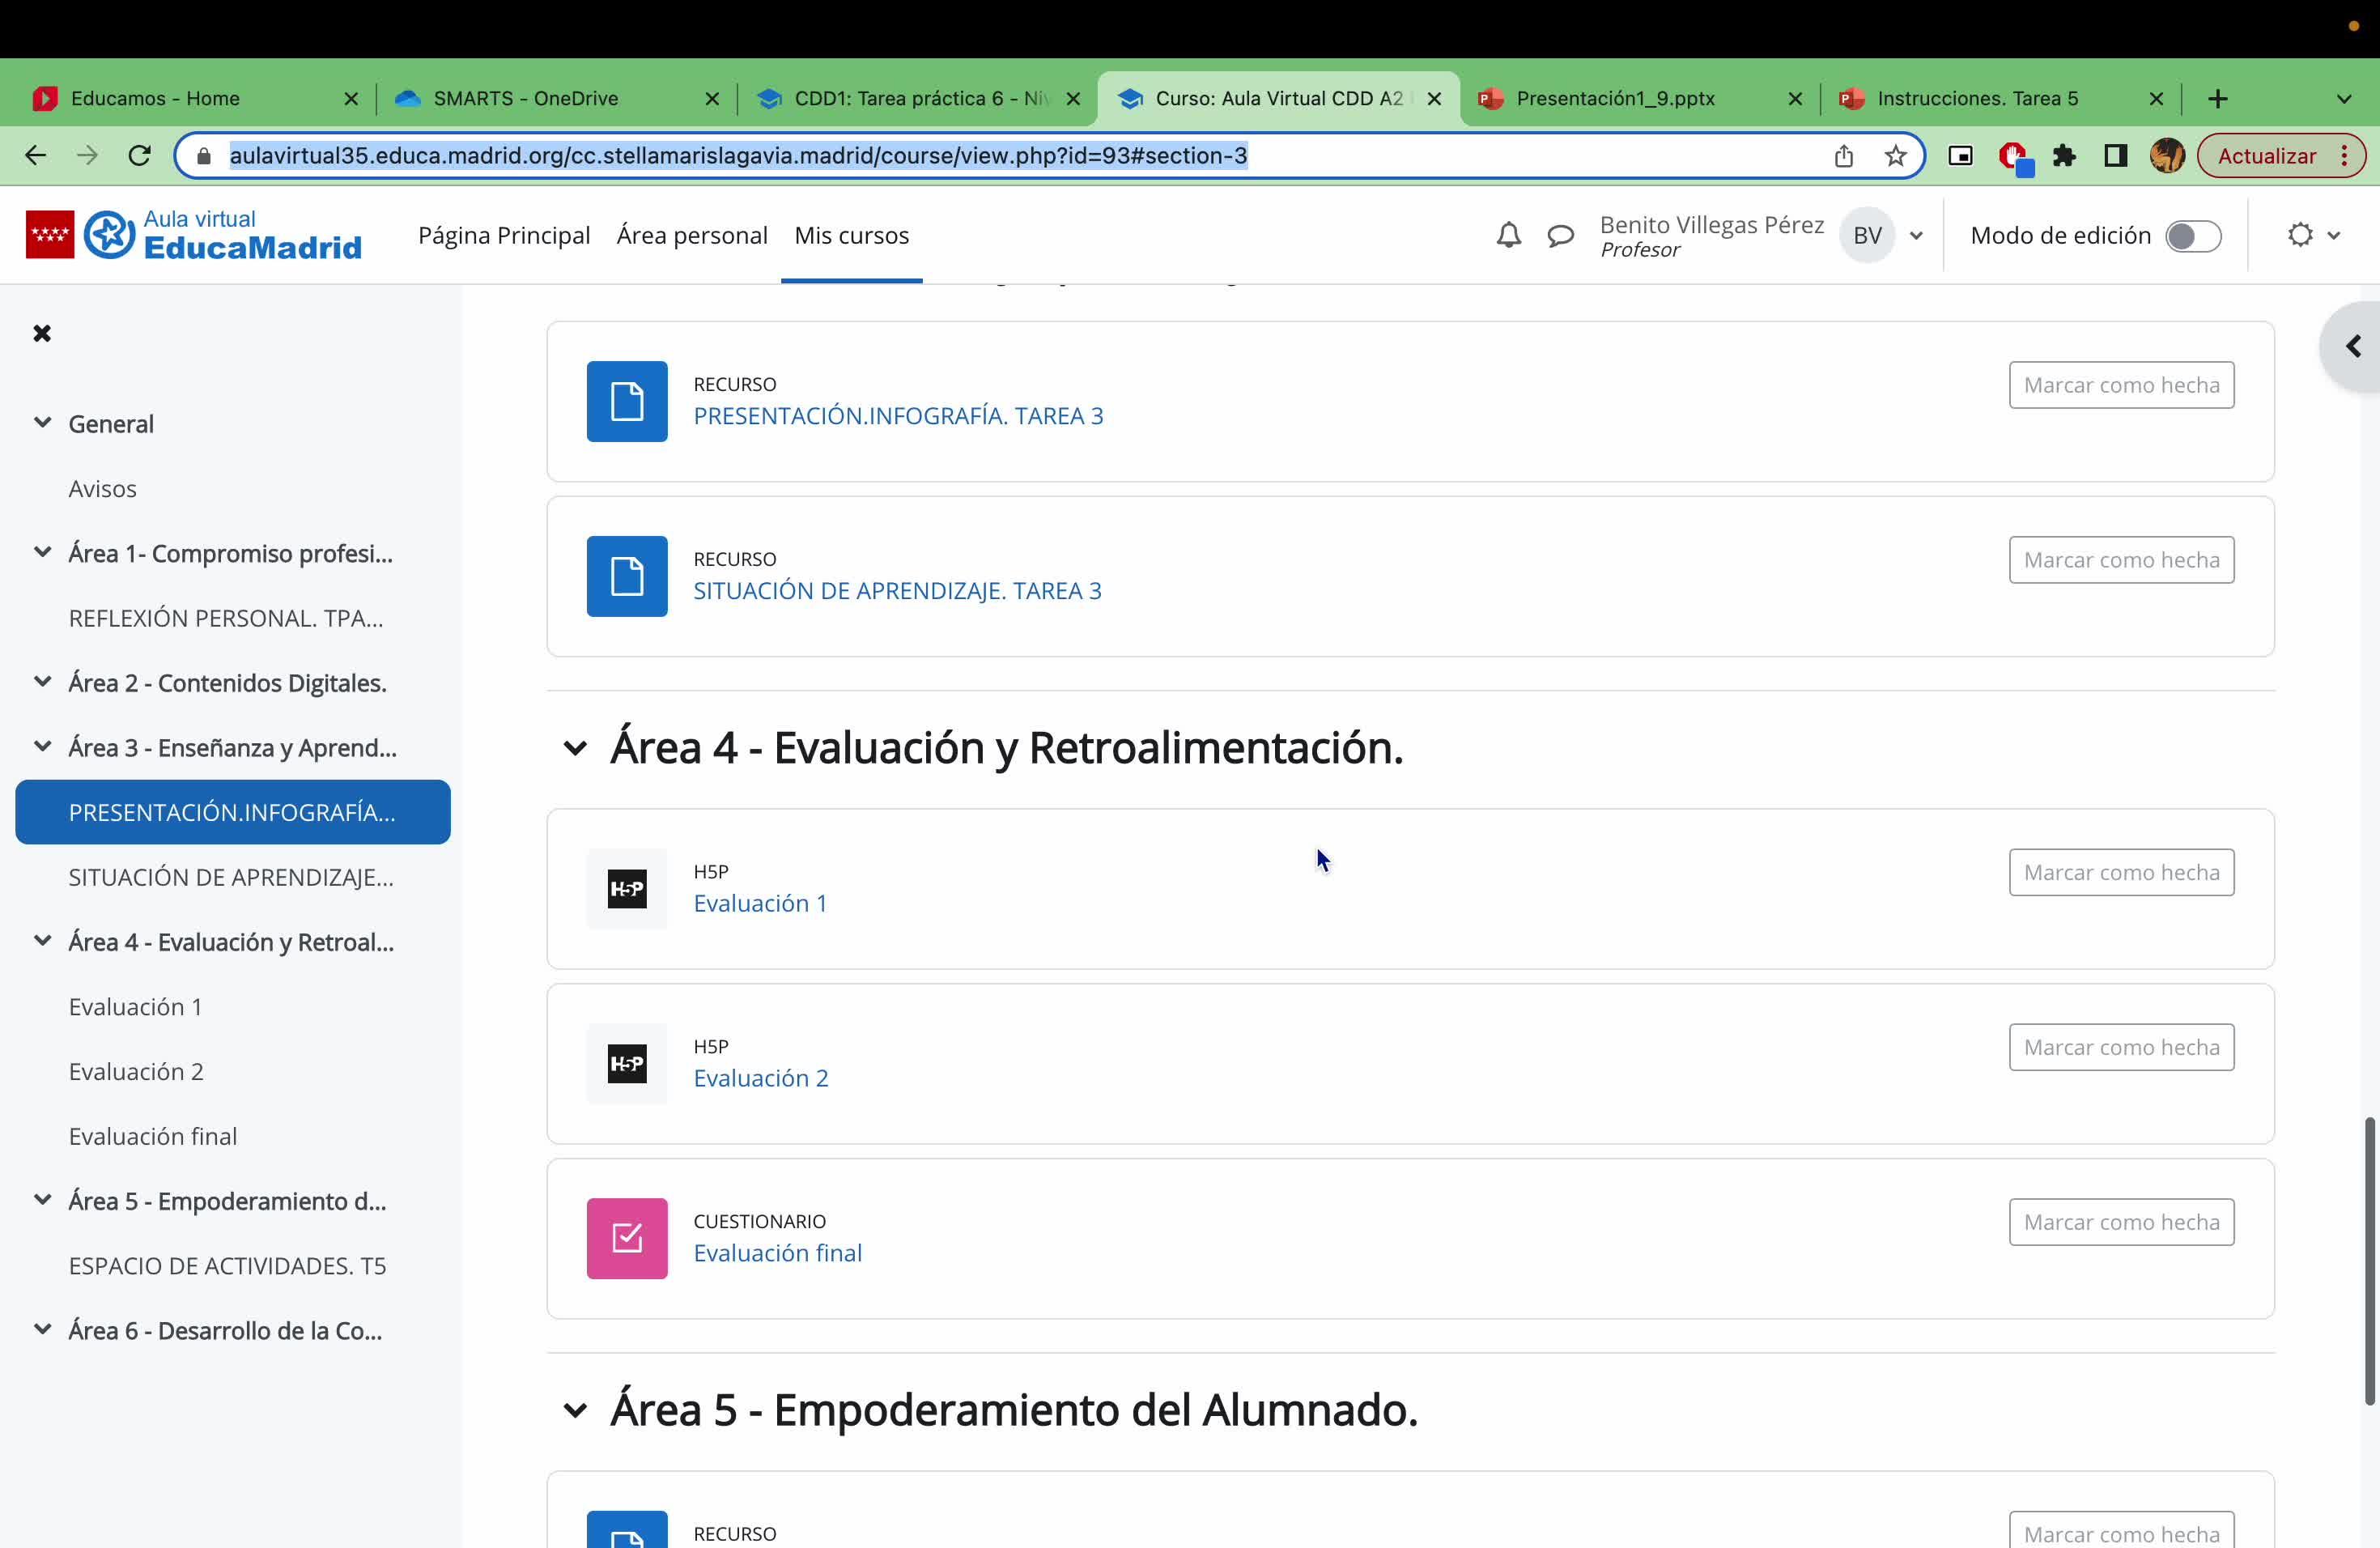Reload the page in the browser

tap(140, 156)
